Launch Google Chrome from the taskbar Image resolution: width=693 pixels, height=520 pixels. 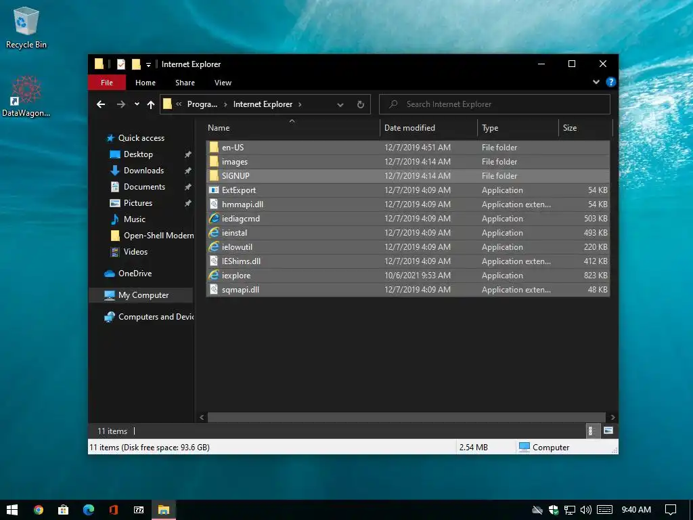coord(39,510)
